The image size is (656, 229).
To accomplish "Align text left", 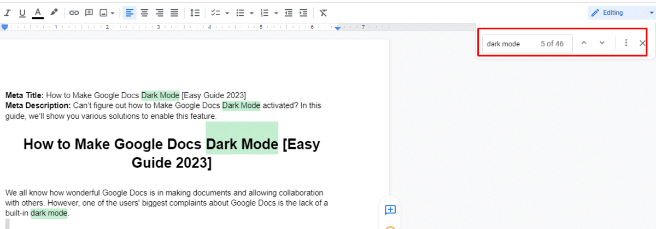I will coord(129,13).
